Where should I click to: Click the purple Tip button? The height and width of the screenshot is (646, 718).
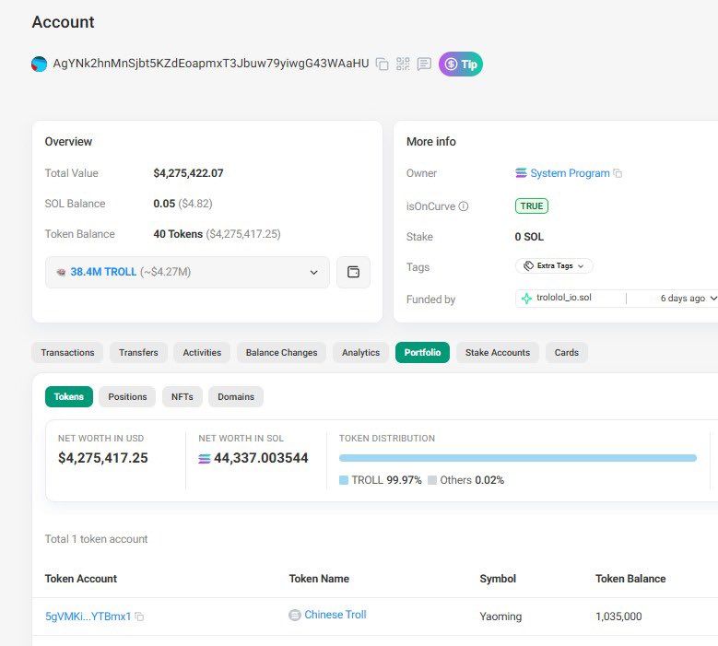click(x=461, y=65)
